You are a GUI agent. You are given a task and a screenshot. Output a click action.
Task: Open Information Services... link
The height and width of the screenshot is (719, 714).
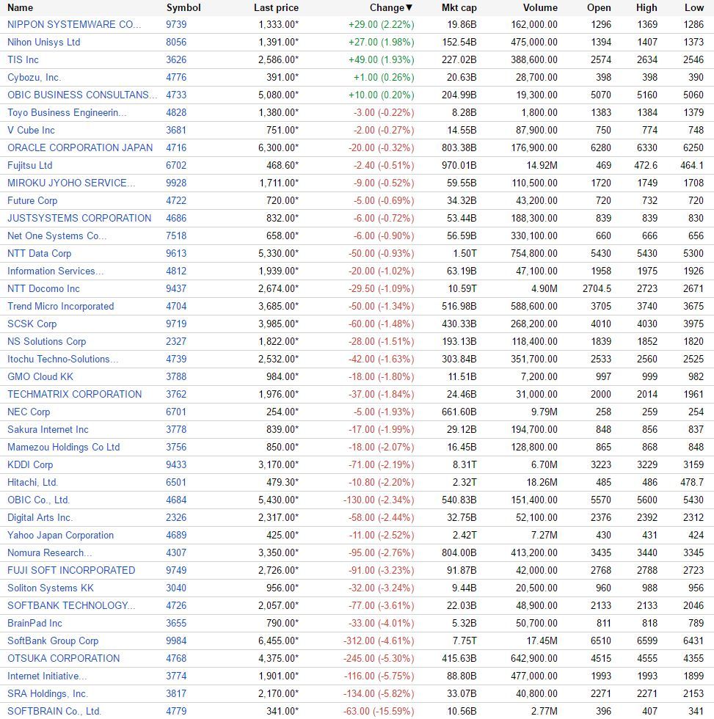pos(56,271)
